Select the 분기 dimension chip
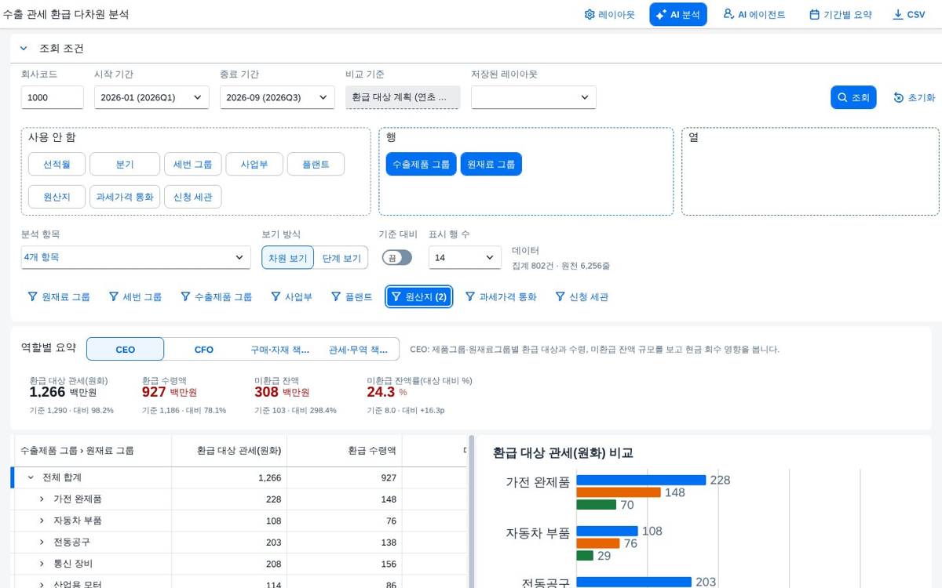Screen dimensions: 942x588 point(125,165)
